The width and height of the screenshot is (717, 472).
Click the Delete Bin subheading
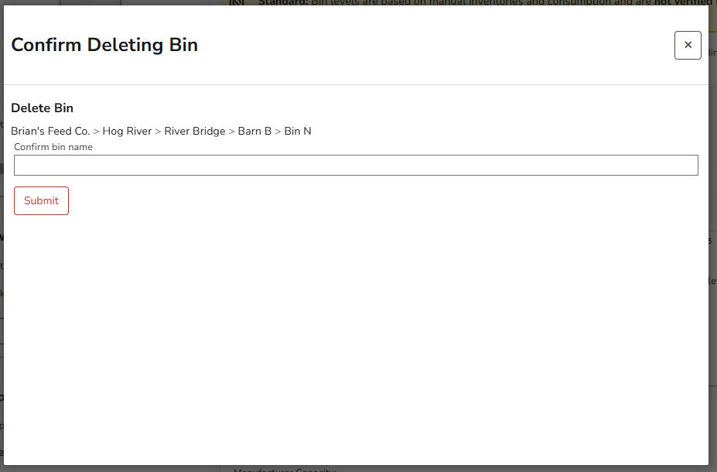click(x=42, y=108)
